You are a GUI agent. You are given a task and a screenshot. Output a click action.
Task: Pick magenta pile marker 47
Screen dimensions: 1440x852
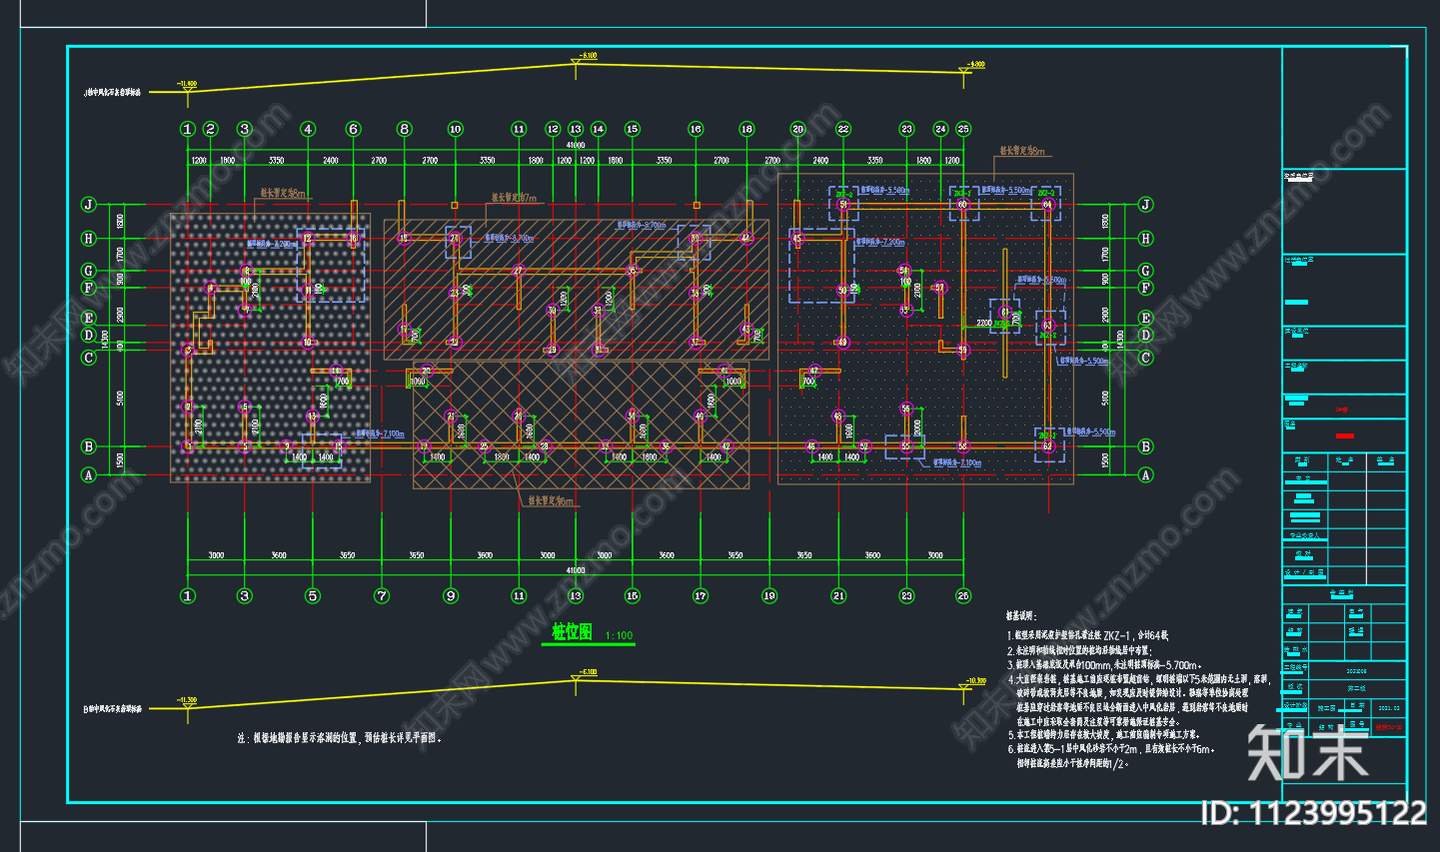point(813,371)
